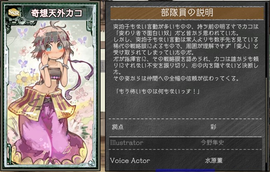Click the pink flower in character's hair
This screenshot has height=172, width=270.
[x=40, y=33]
